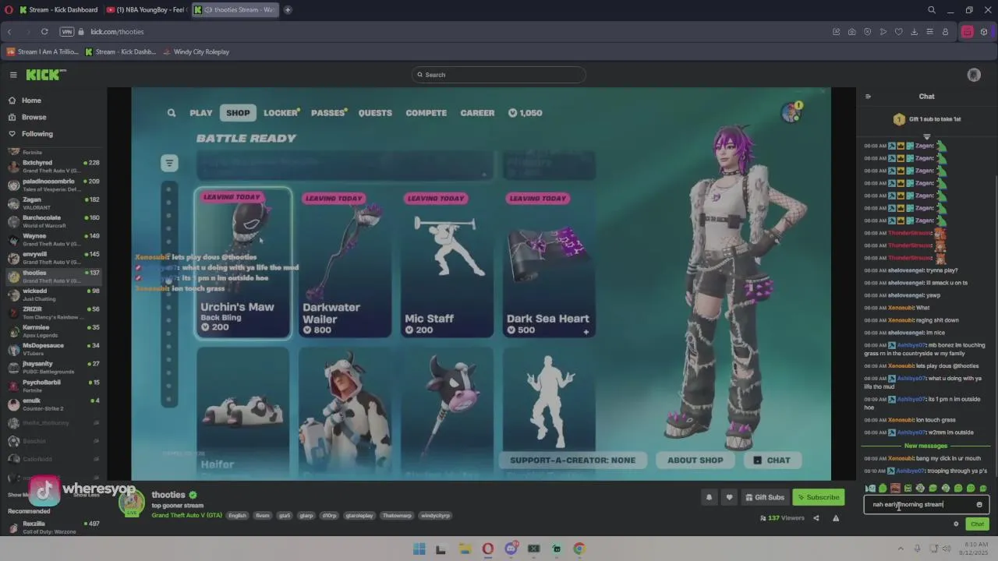This screenshot has width=998, height=561.
Task: Open wickedd channel in sidebar
Action: click(53, 295)
